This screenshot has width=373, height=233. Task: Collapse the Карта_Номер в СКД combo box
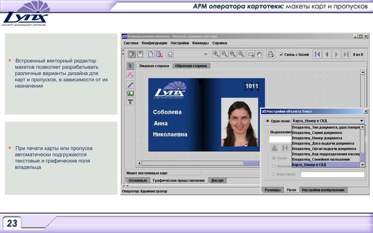362,121
